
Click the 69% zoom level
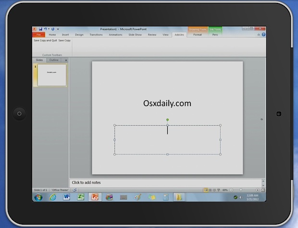pos(225,190)
